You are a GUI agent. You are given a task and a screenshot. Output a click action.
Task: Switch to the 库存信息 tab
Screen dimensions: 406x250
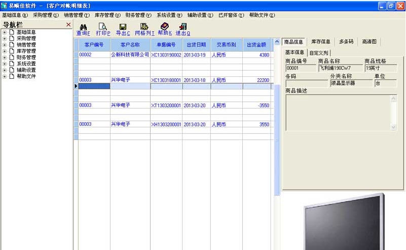pyautogui.click(x=320, y=41)
